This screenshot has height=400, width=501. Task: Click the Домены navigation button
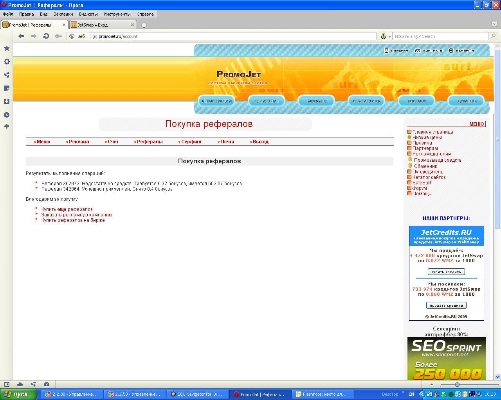pos(467,101)
